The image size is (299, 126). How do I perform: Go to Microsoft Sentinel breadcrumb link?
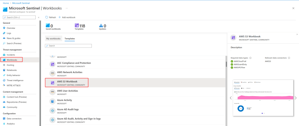click(21, 3)
